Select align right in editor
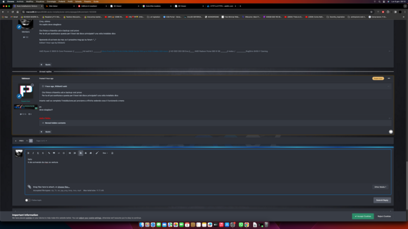Image resolution: width=408 pixels, height=229 pixels. click(x=91, y=153)
